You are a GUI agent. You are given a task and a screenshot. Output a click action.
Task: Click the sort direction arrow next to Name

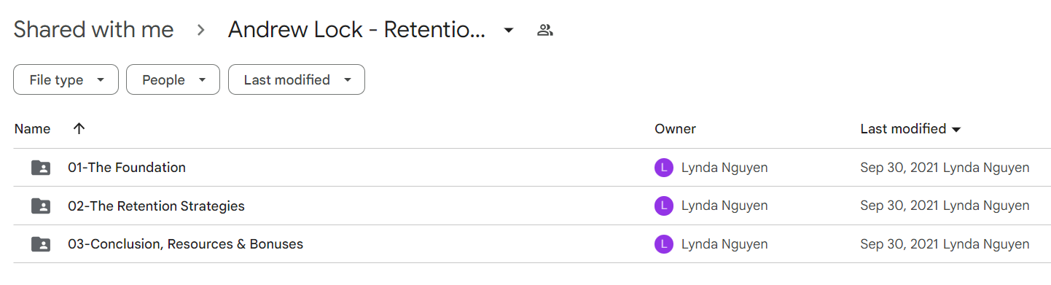(79, 128)
